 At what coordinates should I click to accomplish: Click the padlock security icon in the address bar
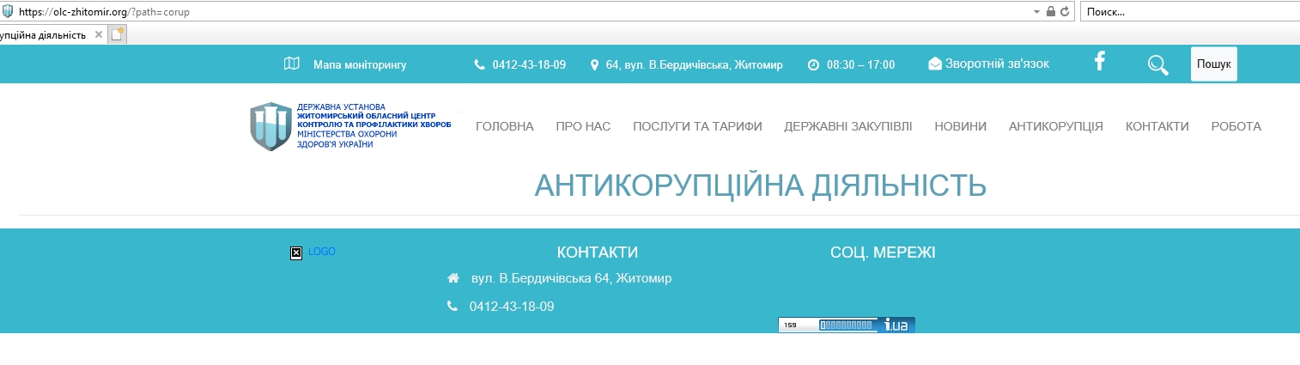[x=1050, y=12]
